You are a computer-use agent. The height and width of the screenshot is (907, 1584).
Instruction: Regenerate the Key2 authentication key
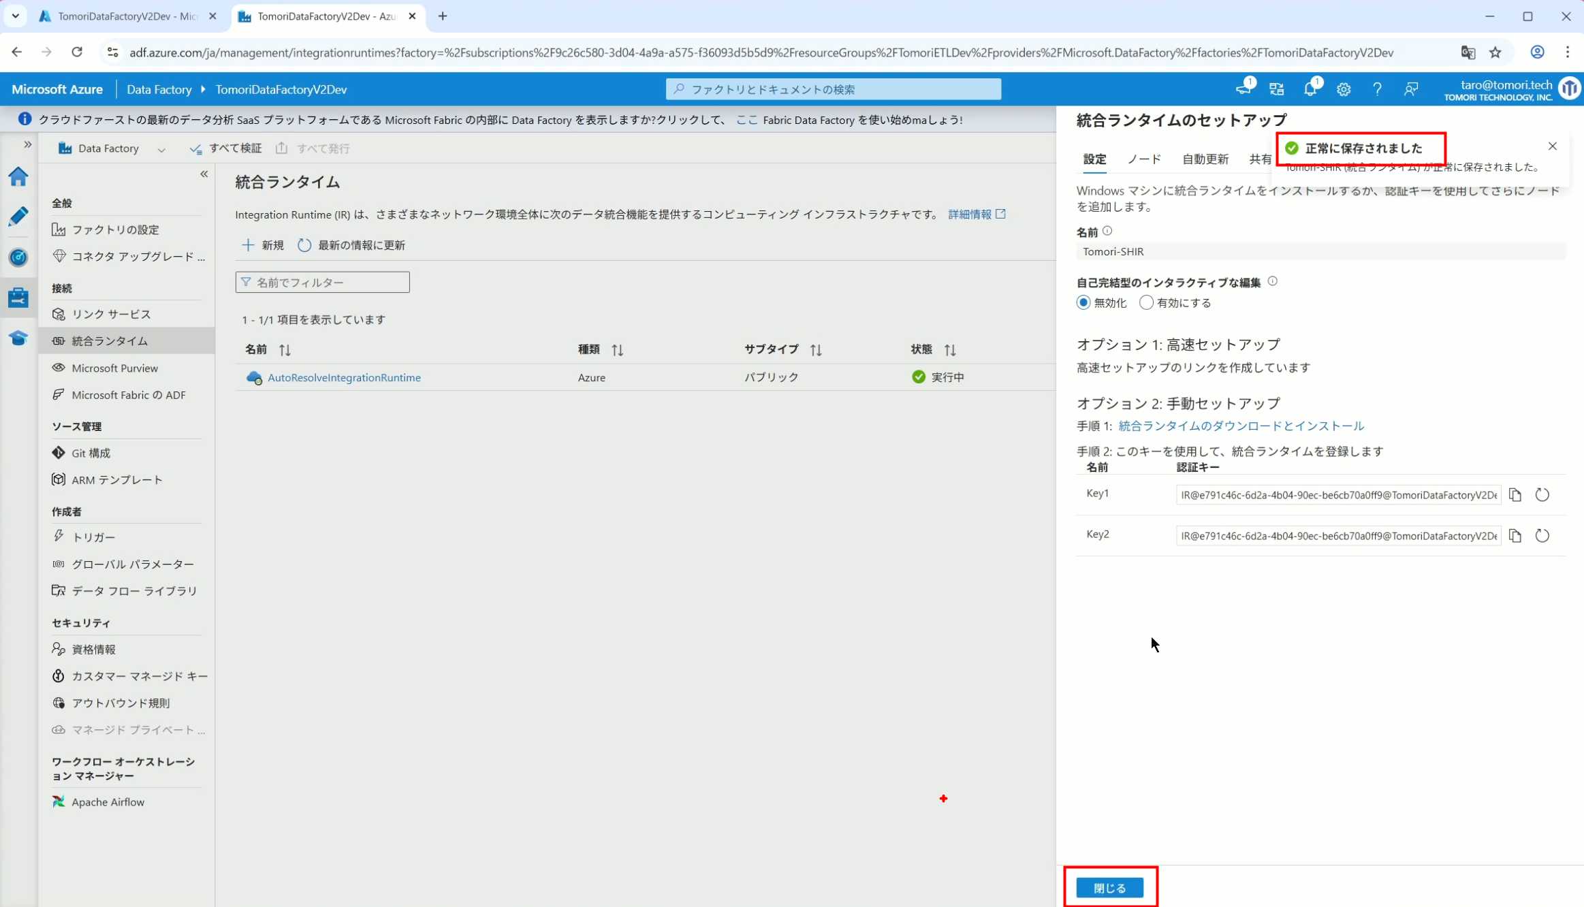(x=1542, y=536)
